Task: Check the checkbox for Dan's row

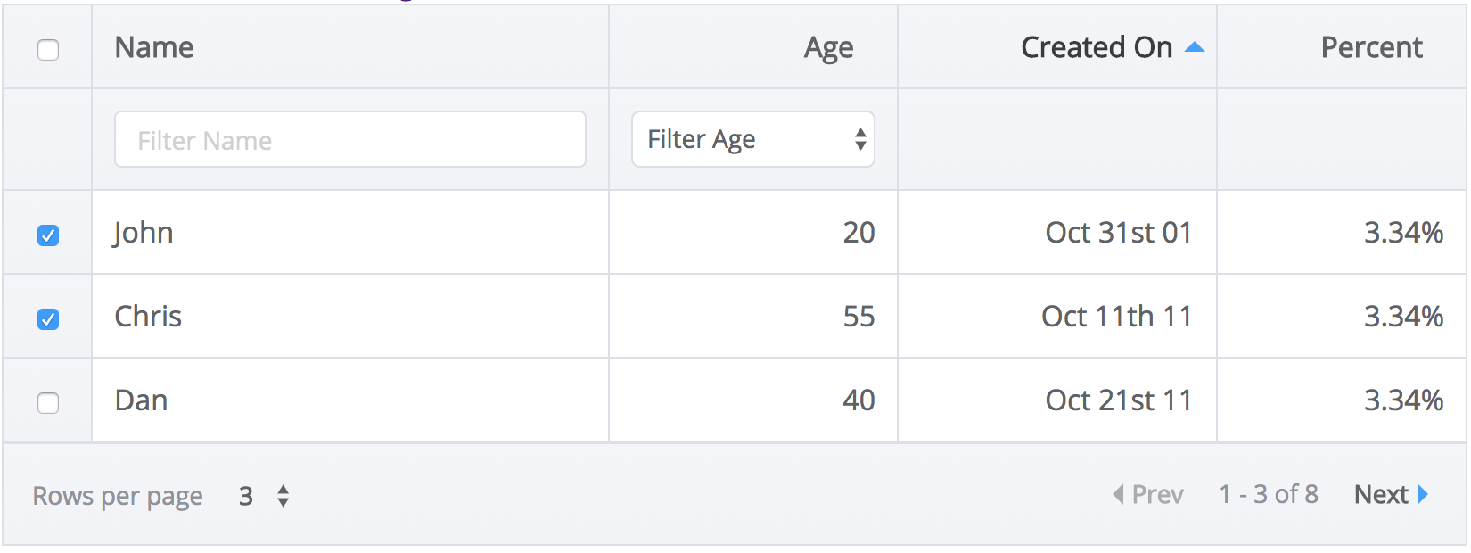Action: 48,403
